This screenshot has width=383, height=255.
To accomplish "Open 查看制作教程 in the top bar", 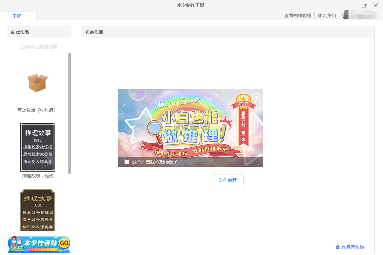I will pyautogui.click(x=297, y=15).
